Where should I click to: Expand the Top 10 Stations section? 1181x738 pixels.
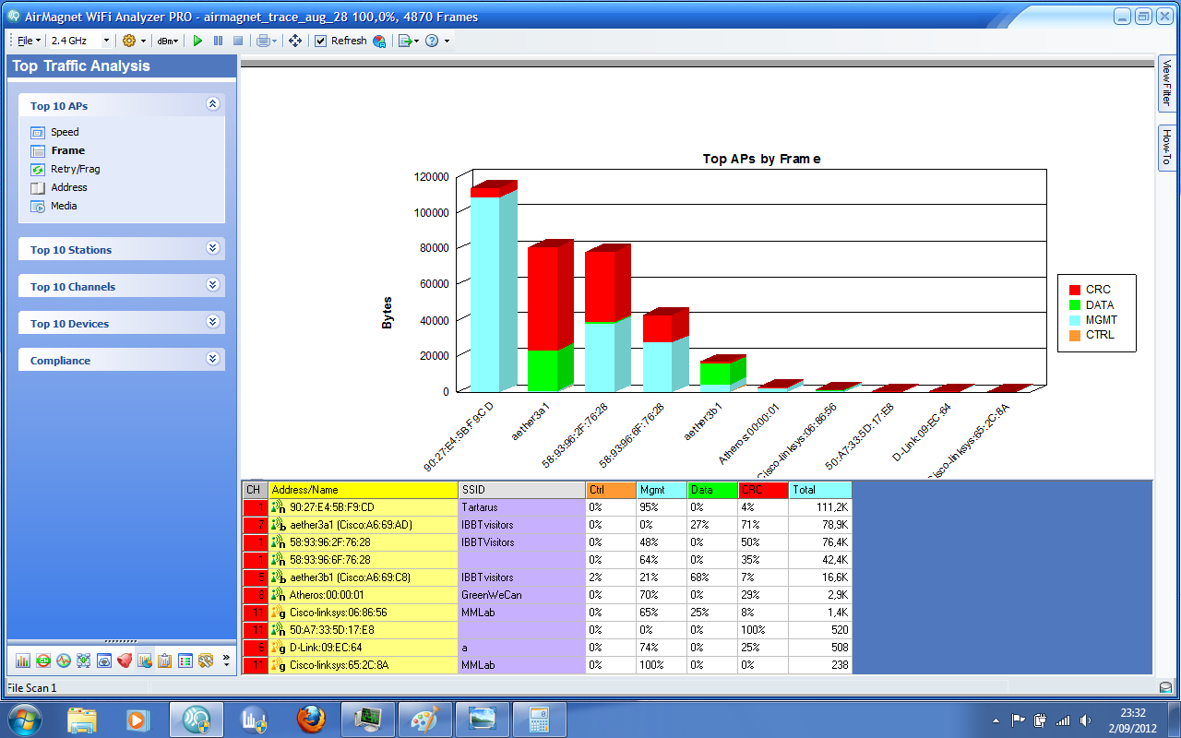pos(213,248)
